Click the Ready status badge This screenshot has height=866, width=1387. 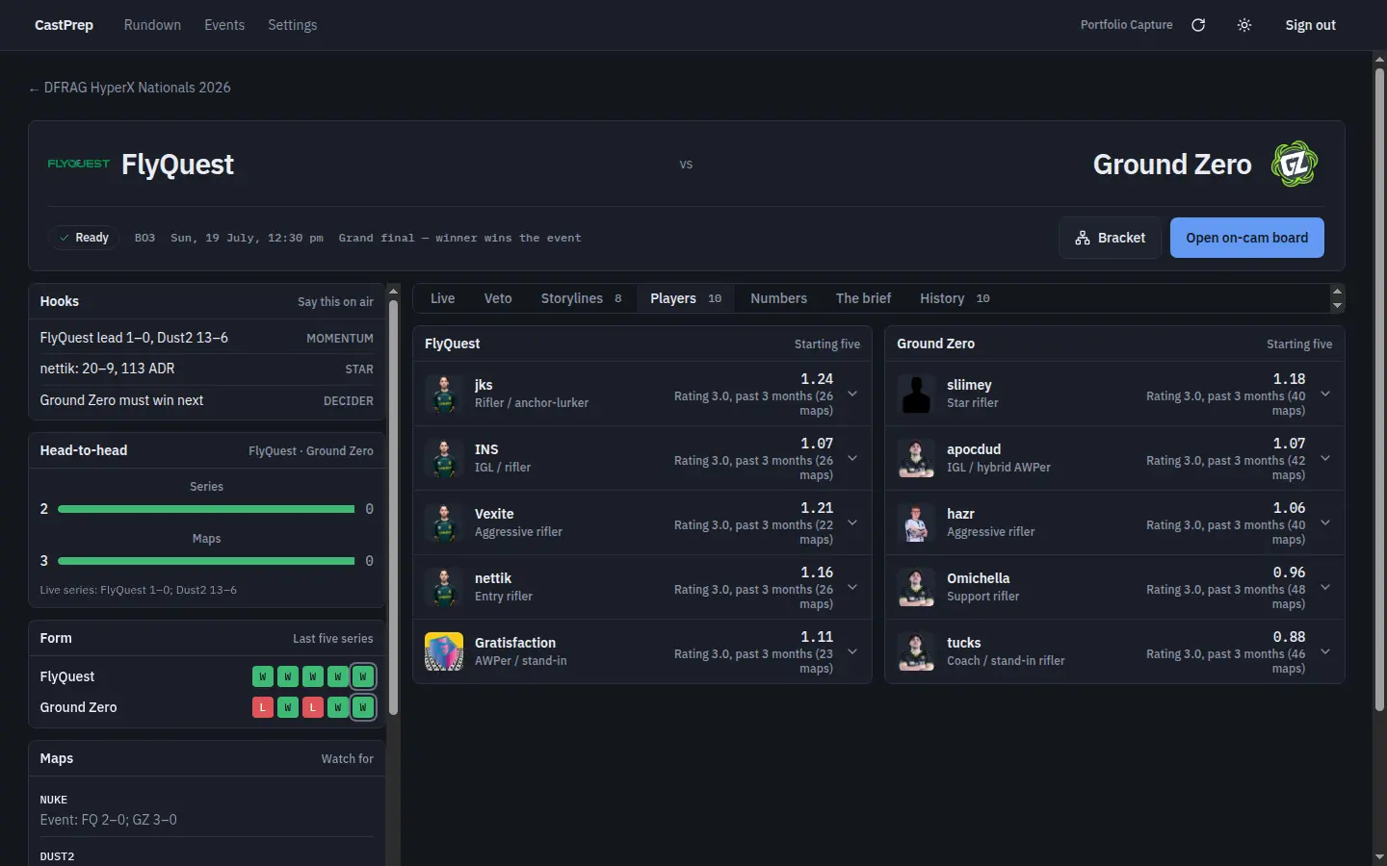[84, 238]
